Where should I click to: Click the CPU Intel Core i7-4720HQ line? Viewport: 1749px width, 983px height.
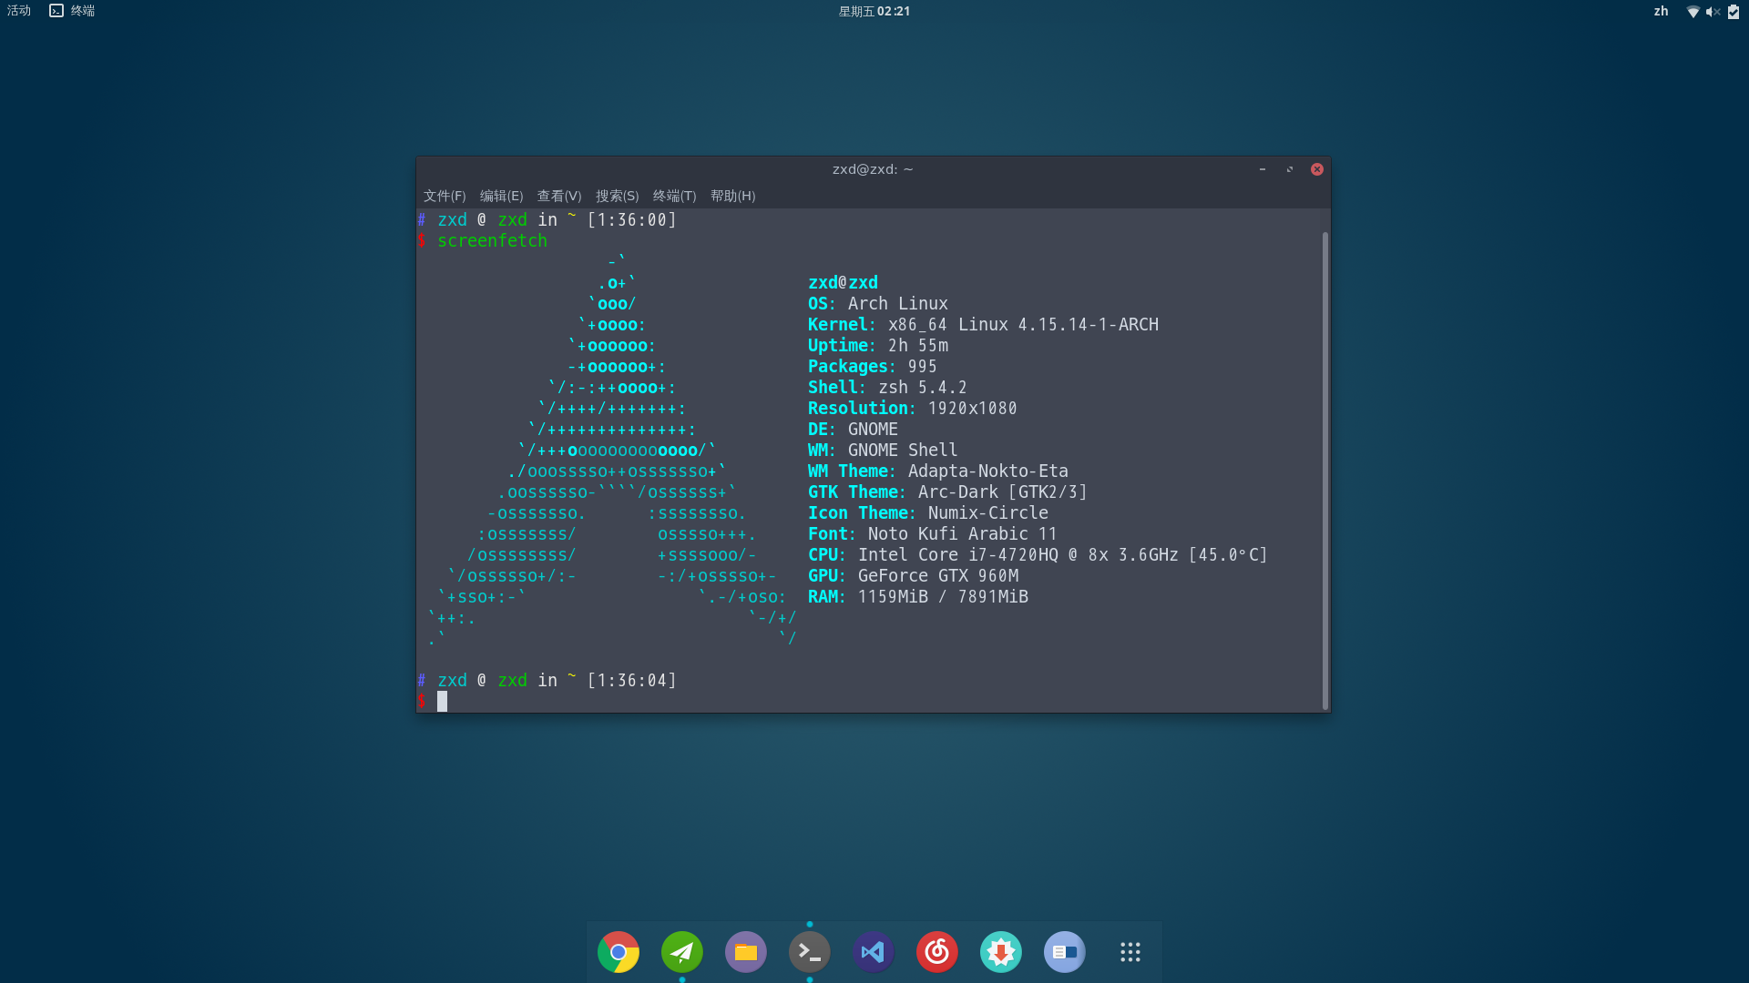coord(1038,555)
